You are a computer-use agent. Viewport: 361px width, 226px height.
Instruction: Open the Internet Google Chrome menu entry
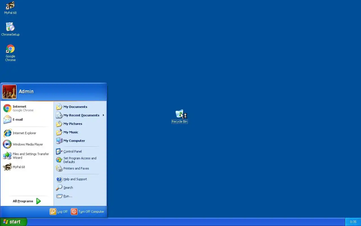click(27, 108)
